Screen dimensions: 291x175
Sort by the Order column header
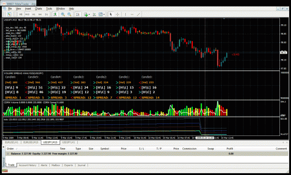[x=10, y=148]
